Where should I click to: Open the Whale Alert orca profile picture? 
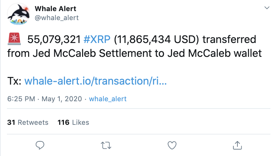click(x=18, y=14)
